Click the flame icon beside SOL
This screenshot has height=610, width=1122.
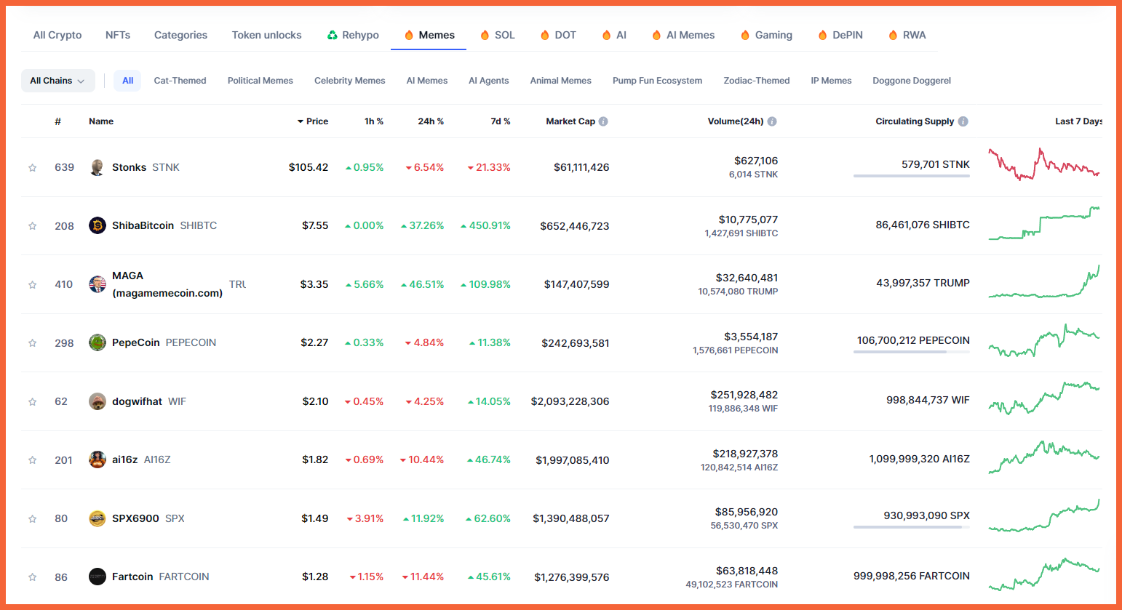(x=485, y=35)
